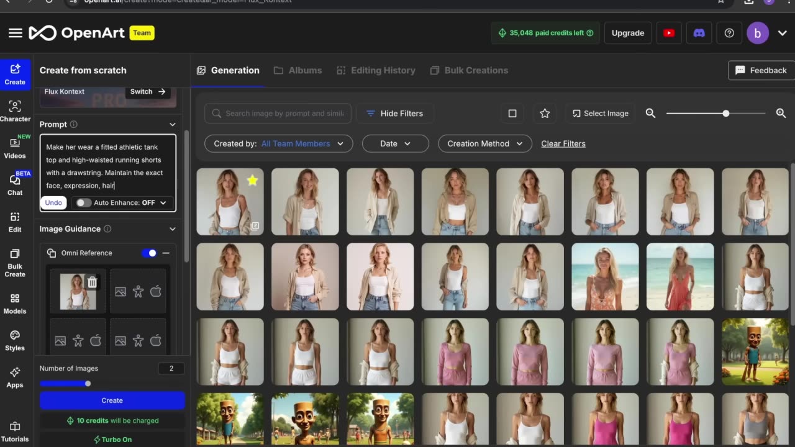Click the Clear Filters link
Image resolution: width=795 pixels, height=447 pixels.
coord(563,143)
